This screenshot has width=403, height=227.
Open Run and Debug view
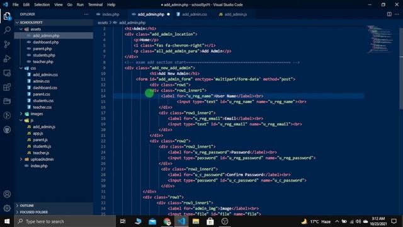7,59
